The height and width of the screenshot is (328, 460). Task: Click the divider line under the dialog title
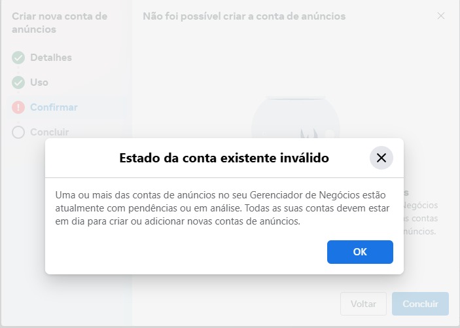tap(224, 177)
